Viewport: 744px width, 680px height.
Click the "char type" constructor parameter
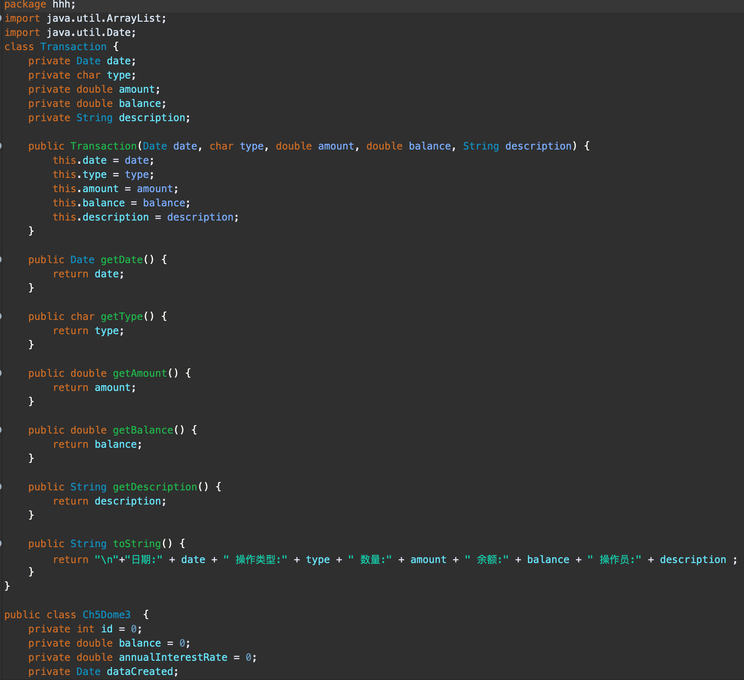click(x=237, y=146)
